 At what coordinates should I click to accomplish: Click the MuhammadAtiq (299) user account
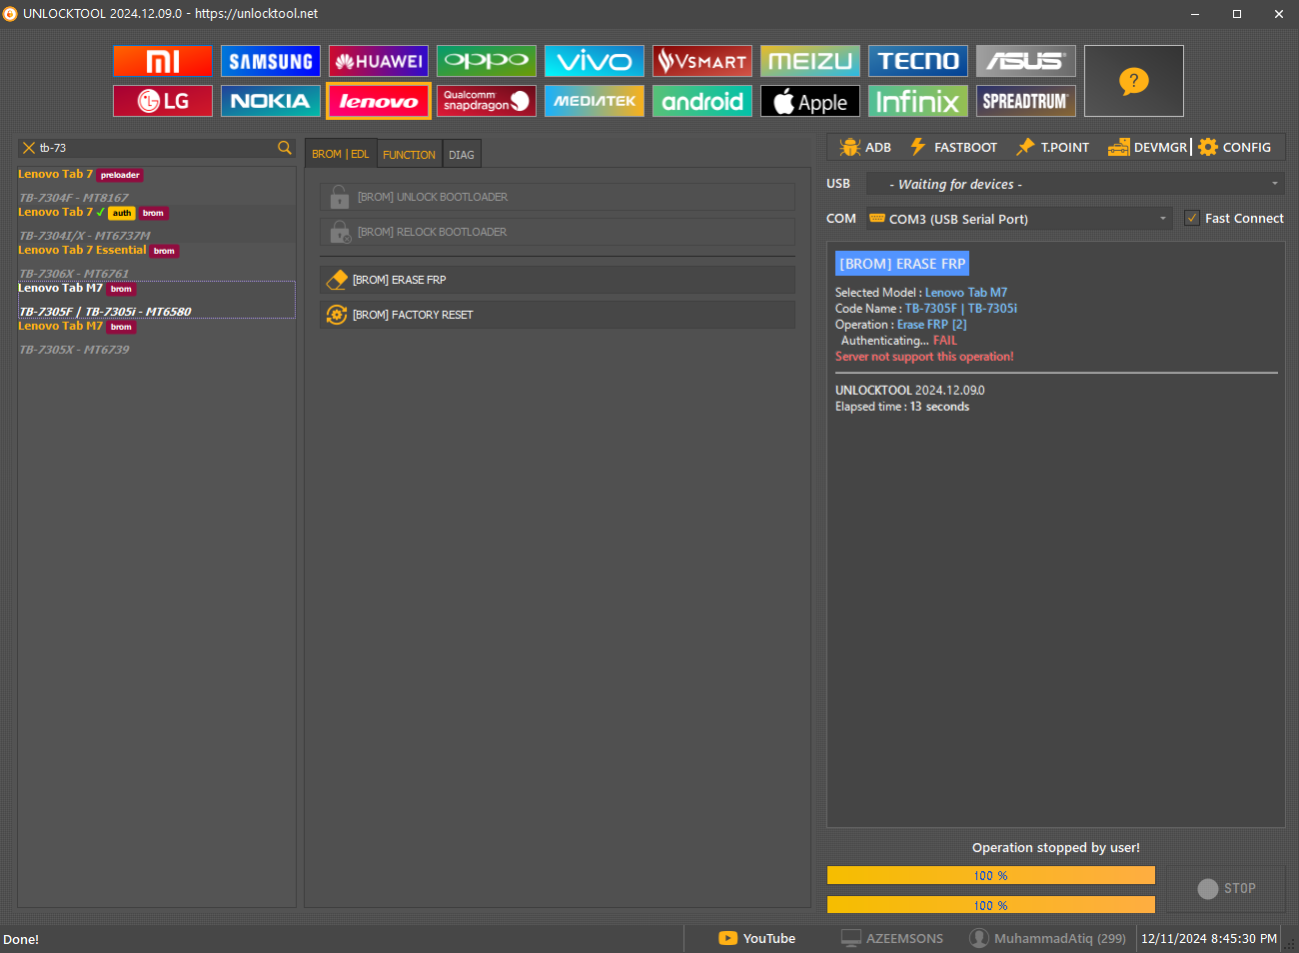(1048, 938)
